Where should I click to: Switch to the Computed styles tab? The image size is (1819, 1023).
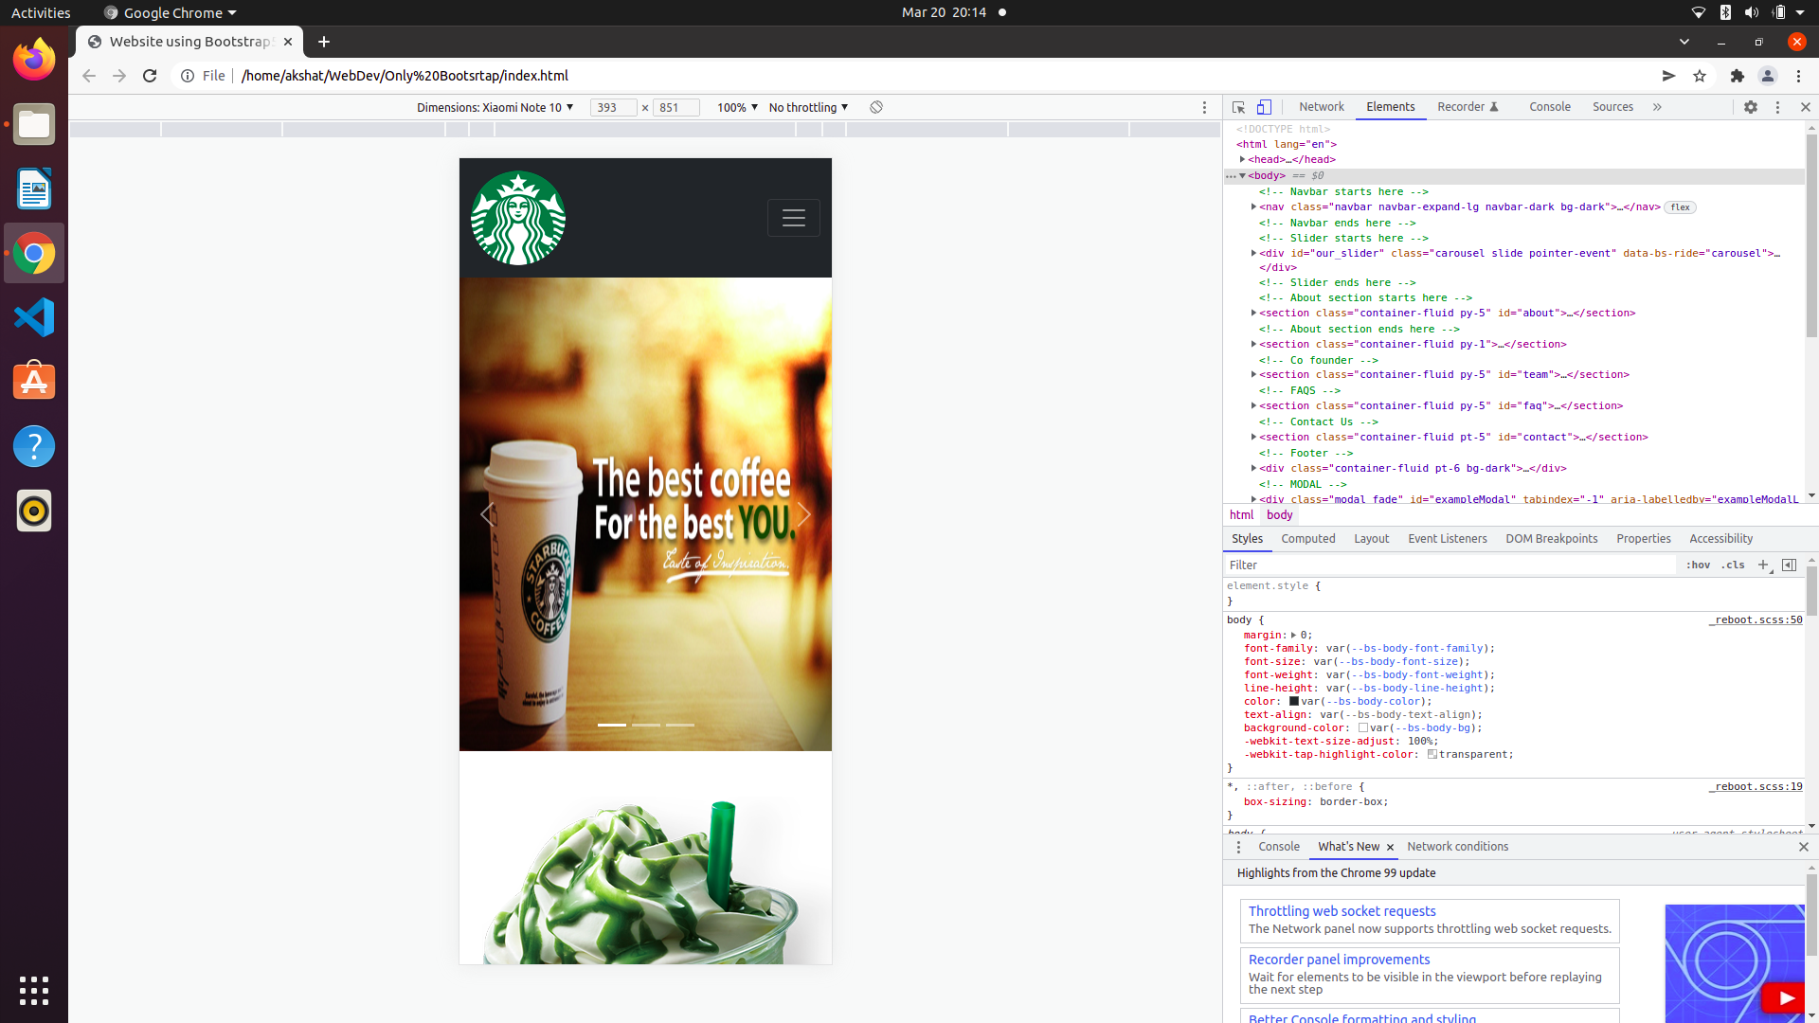pos(1308,538)
